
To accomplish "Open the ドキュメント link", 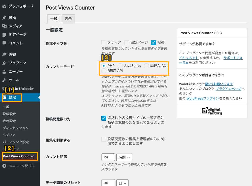I will [x=189, y=58].
